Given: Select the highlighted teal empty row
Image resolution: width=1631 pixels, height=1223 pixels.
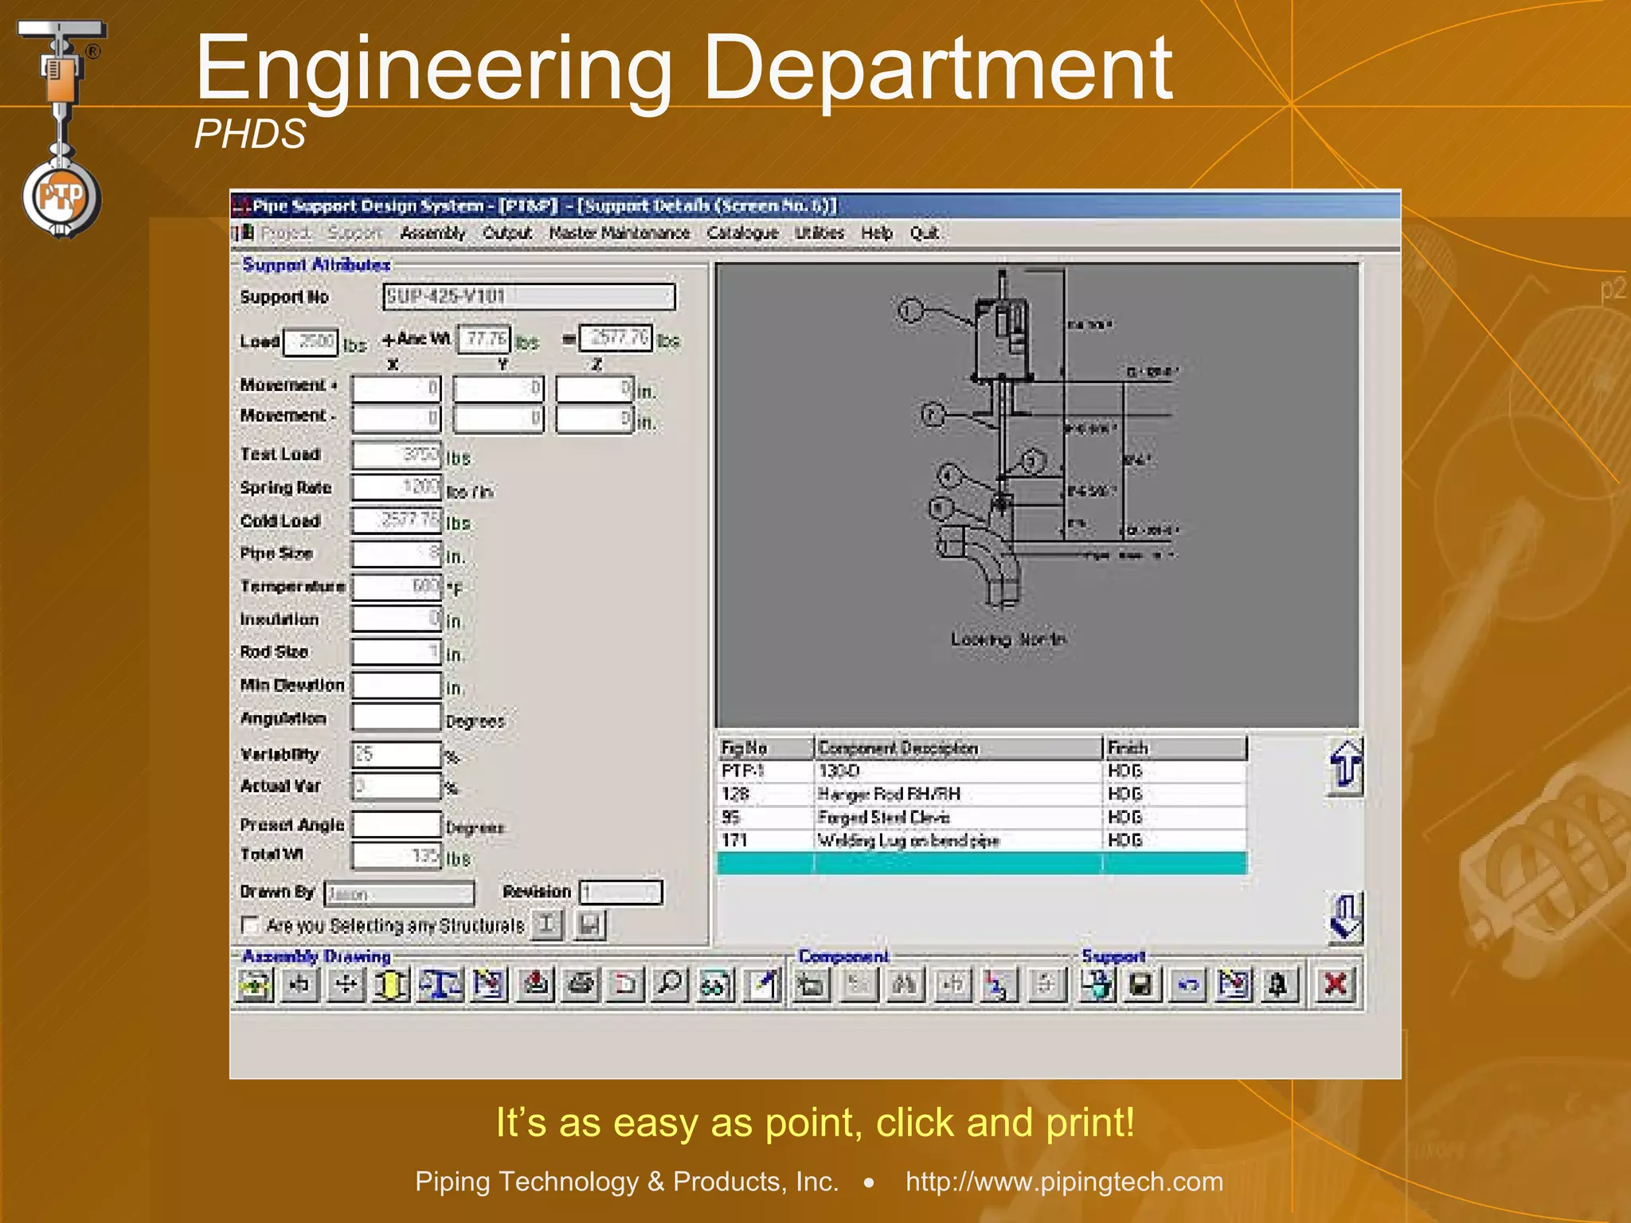Looking at the screenshot, I should pyautogui.click(x=982, y=863).
